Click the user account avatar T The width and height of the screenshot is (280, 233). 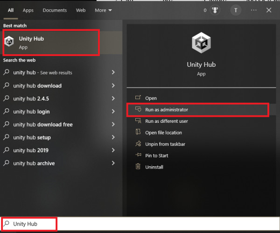click(x=236, y=10)
